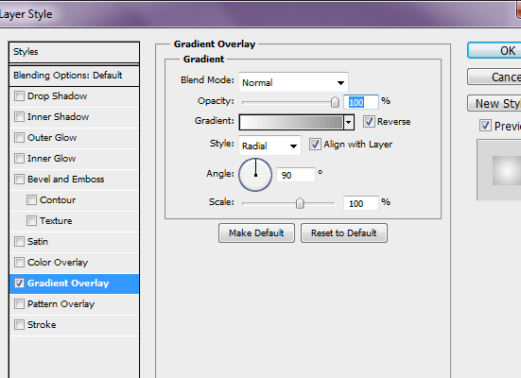
Task: Confirm with the OK button
Action: point(495,50)
